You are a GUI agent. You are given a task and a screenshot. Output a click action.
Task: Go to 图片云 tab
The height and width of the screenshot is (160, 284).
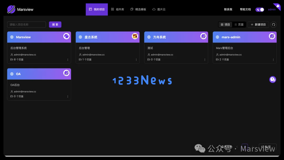[159, 9]
